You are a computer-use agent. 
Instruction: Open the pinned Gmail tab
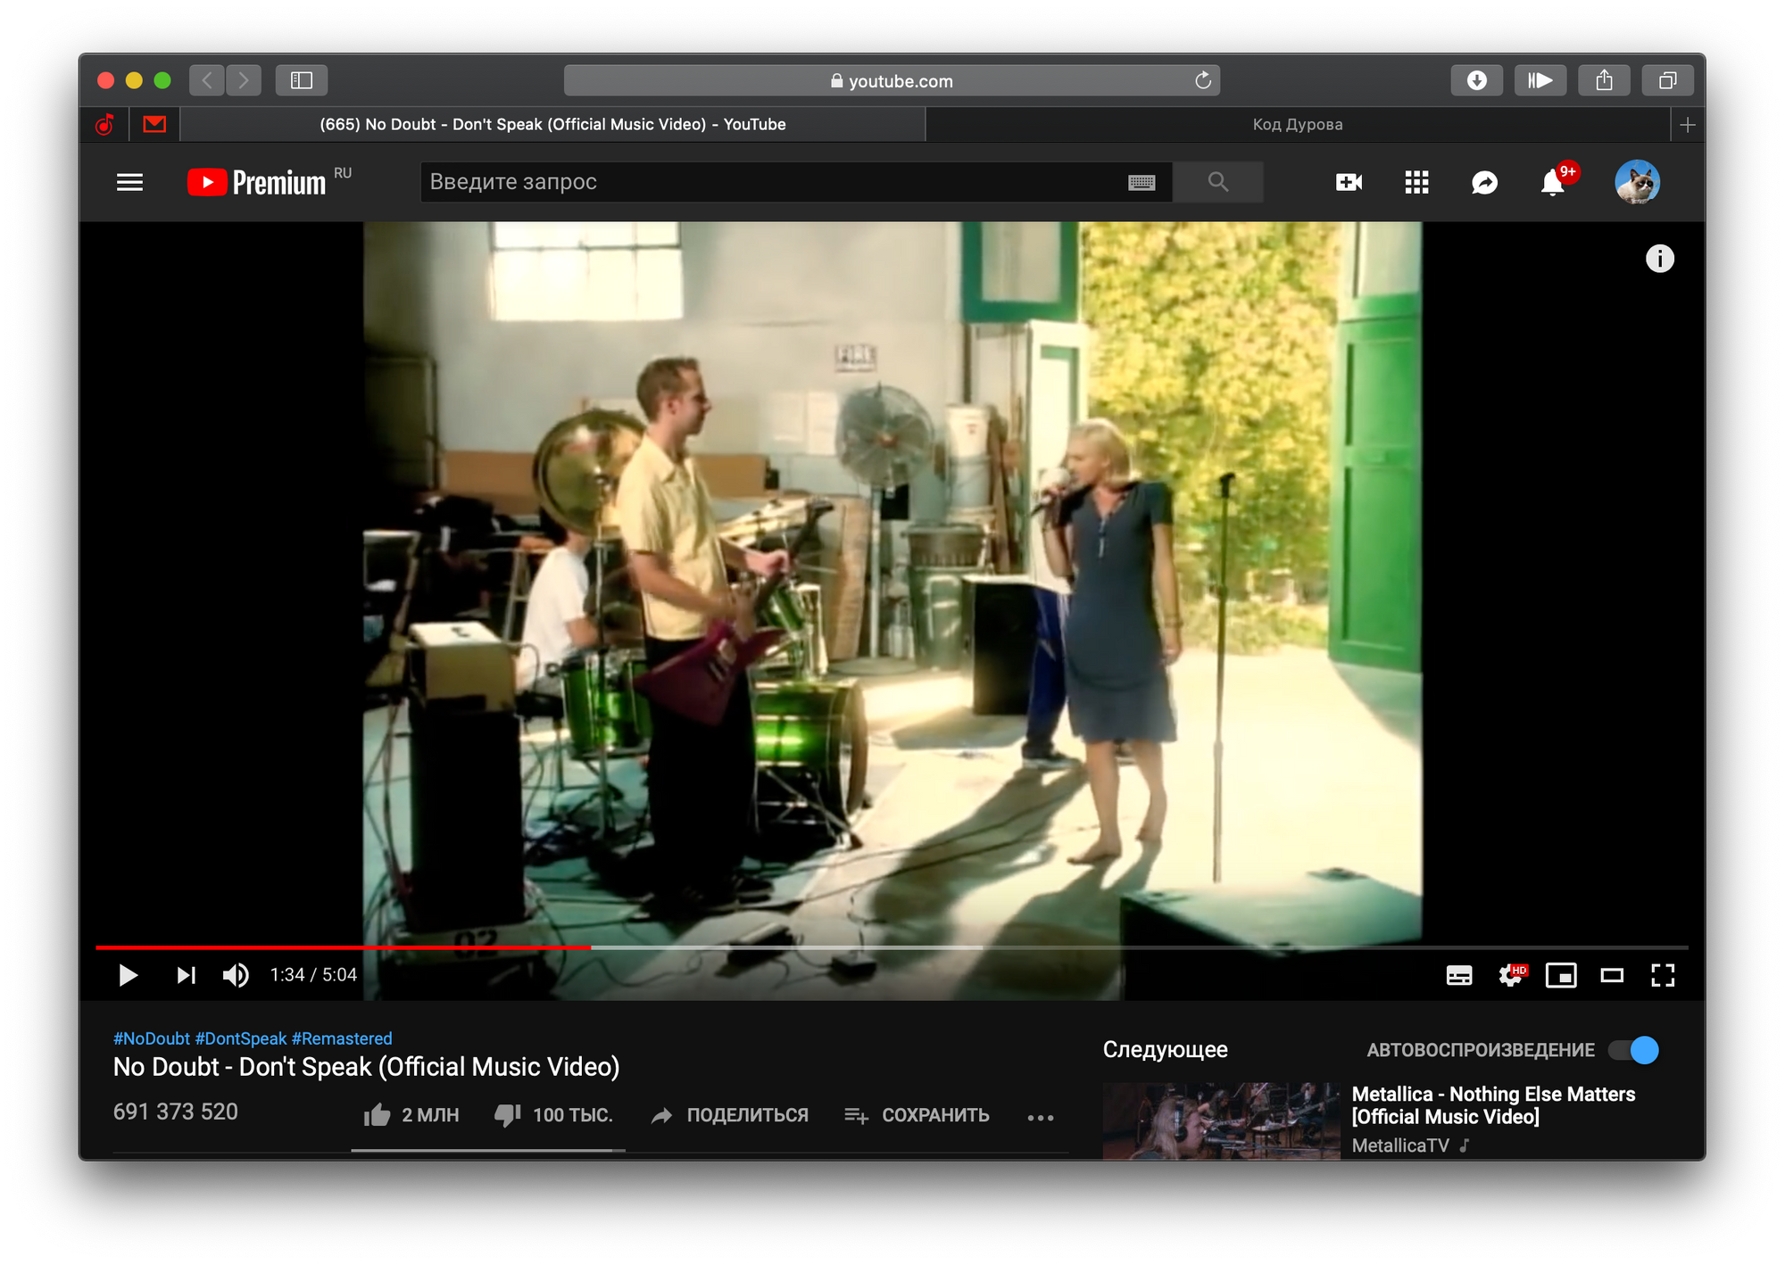click(x=154, y=124)
